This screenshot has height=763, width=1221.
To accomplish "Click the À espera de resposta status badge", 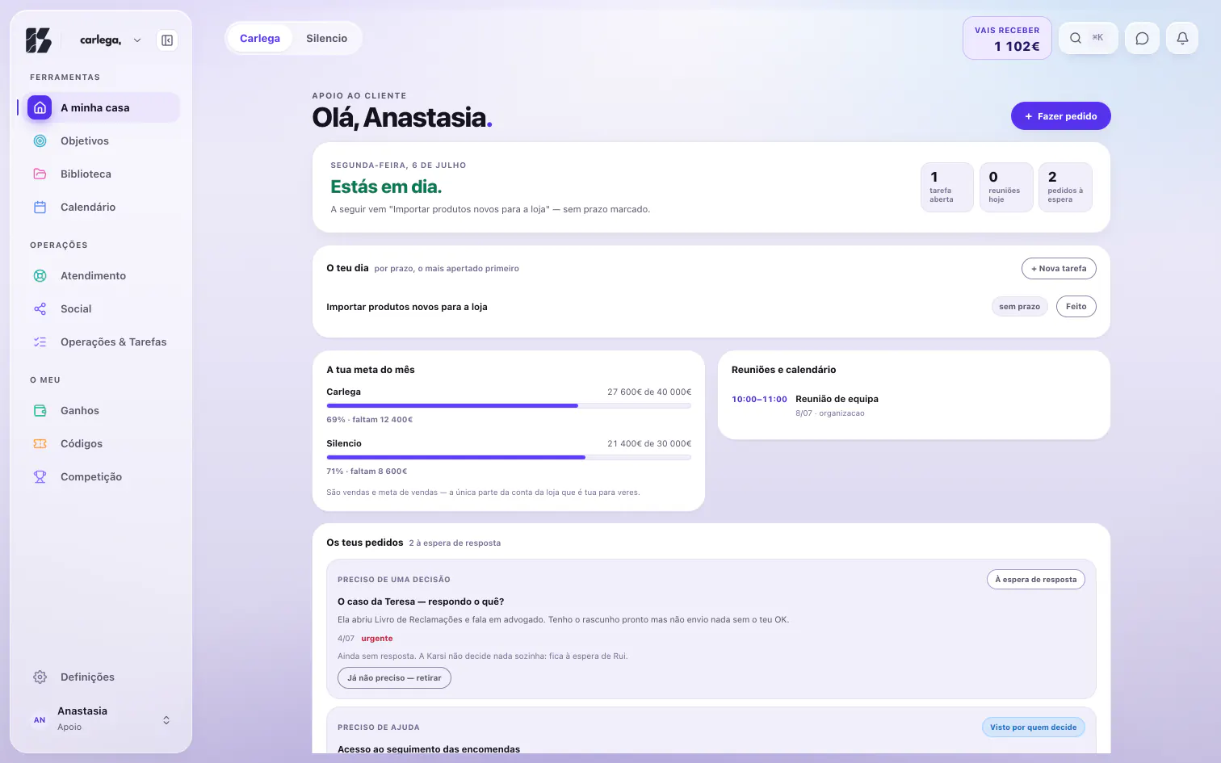I will coord(1036,580).
